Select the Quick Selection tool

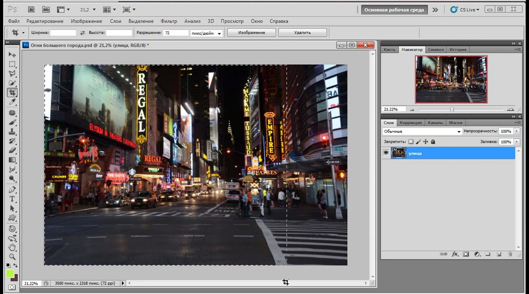click(12, 82)
